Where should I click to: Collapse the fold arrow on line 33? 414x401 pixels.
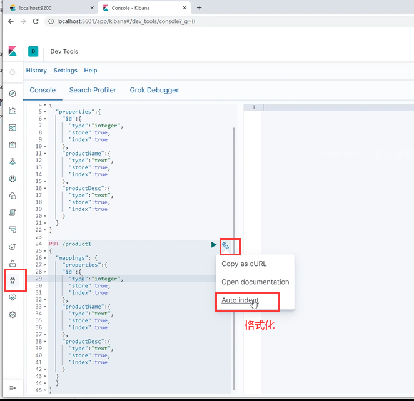45,307
